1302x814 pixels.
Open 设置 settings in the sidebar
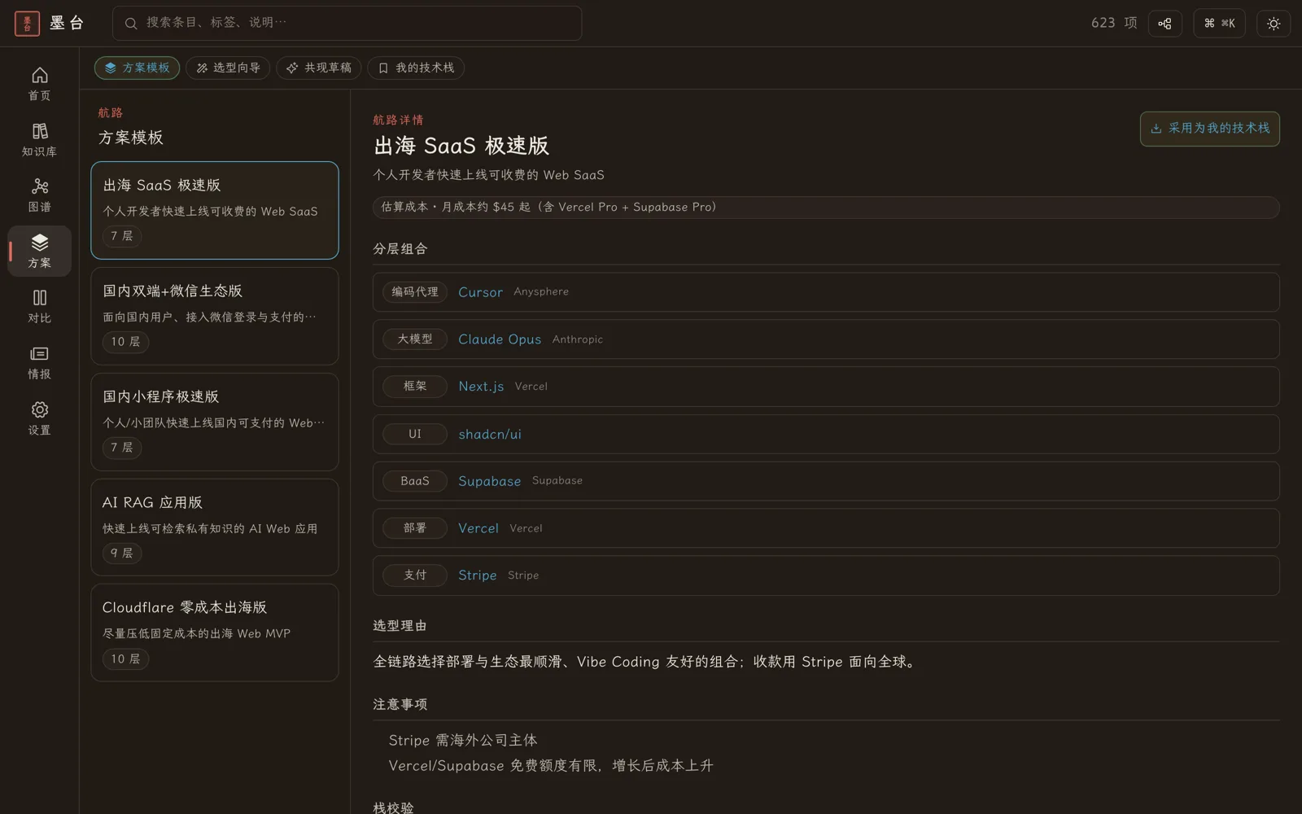pyautogui.click(x=39, y=418)
